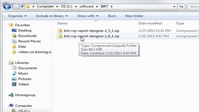This screenshot has width=199, height=112.
Task: Select Computer in the address breadcrumb
Action: point(45,6)
